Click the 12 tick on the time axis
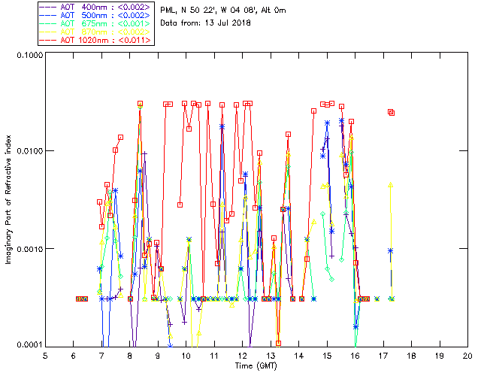 coord(242,355)
